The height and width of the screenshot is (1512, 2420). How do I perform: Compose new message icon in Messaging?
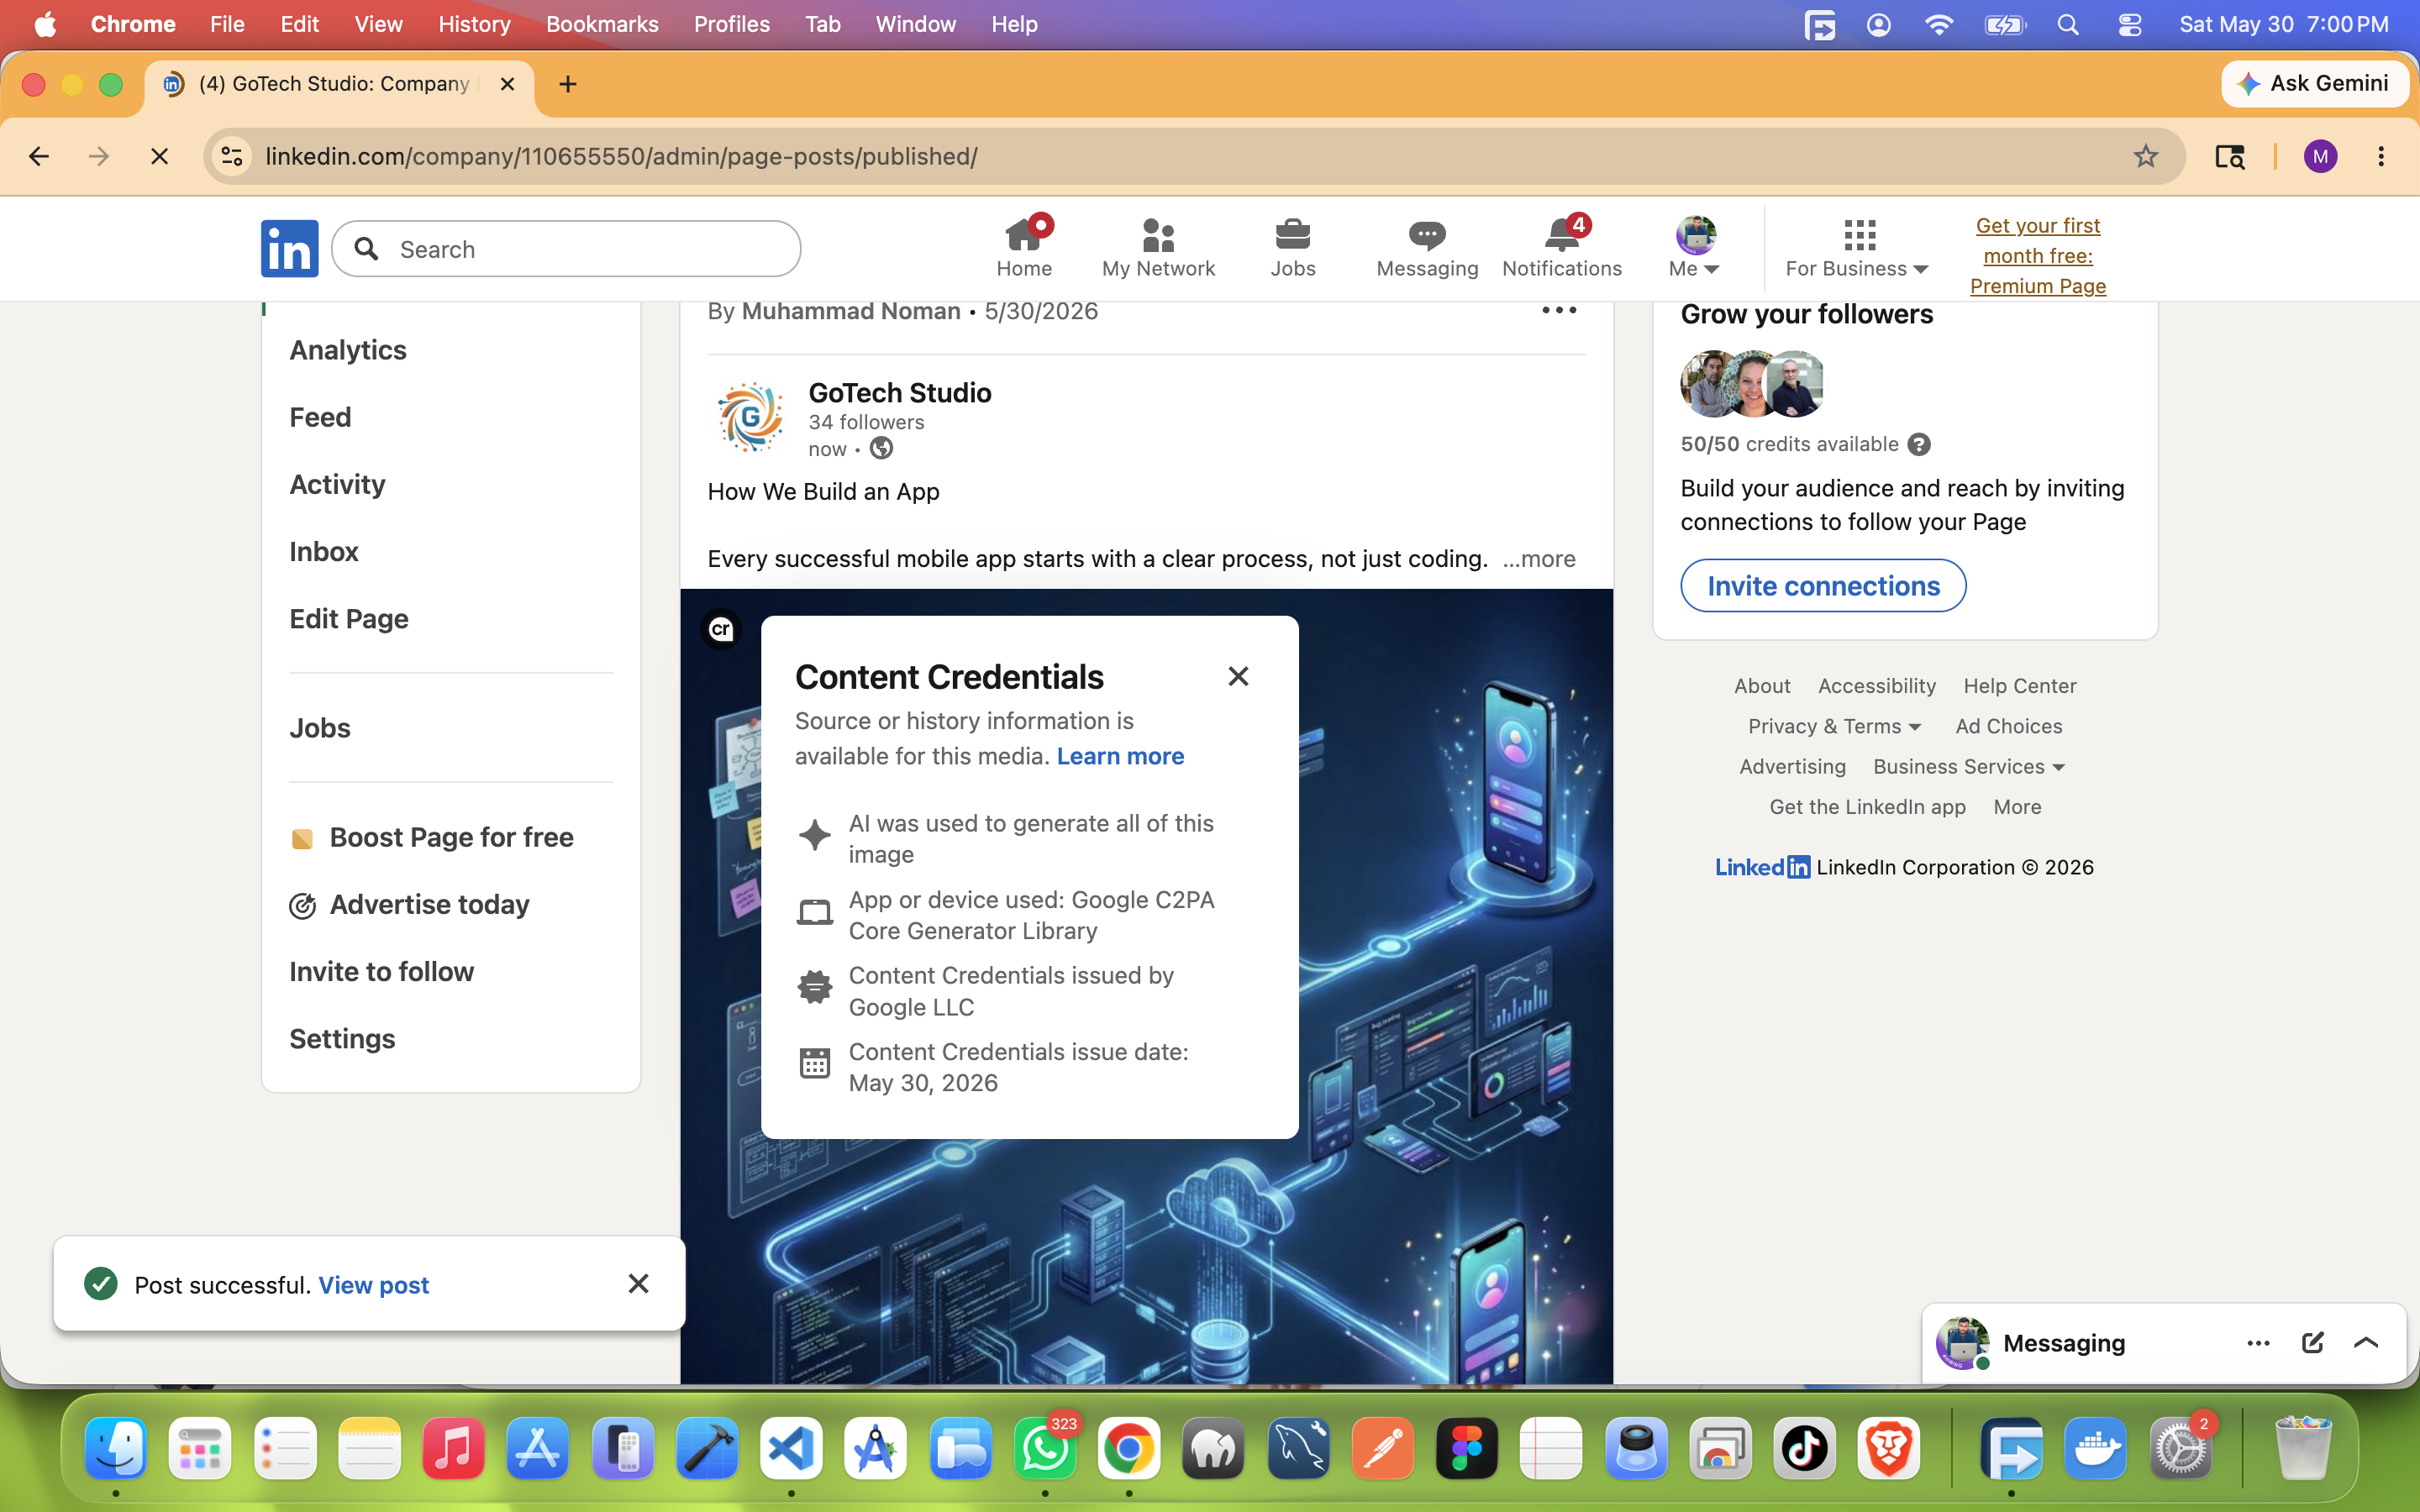coord(2312,1343)
